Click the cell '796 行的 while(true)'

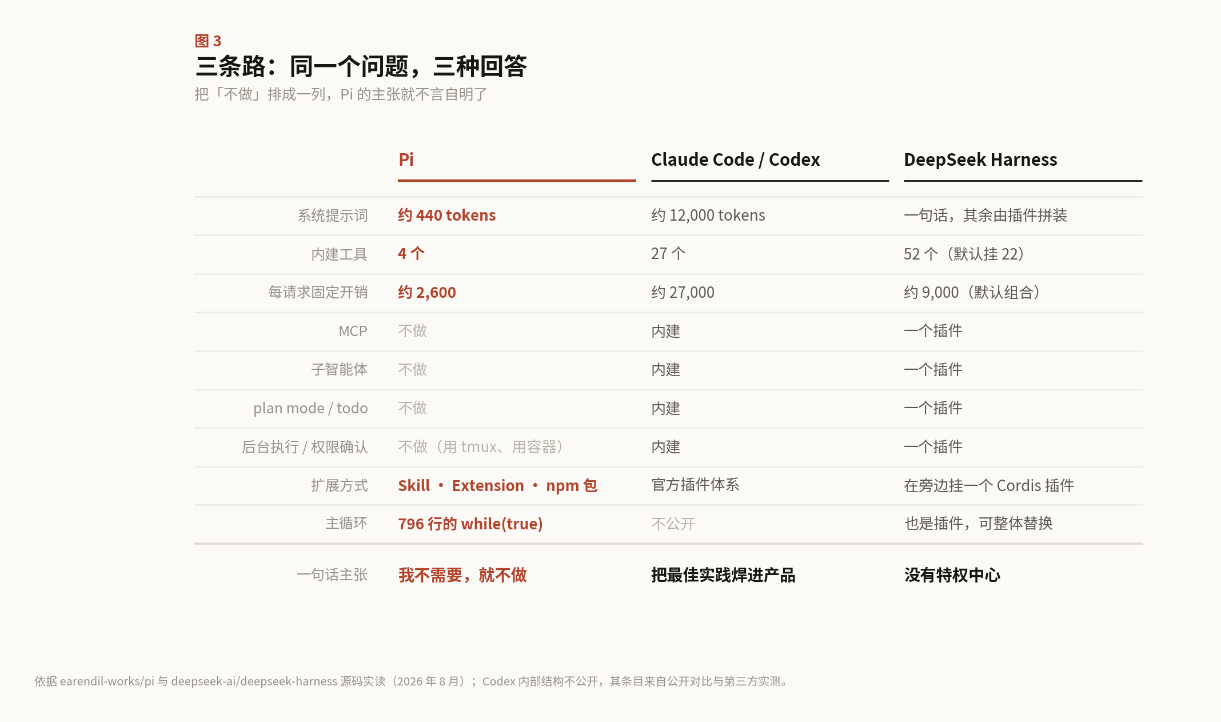pyautogui.click(x=470, y=524)
